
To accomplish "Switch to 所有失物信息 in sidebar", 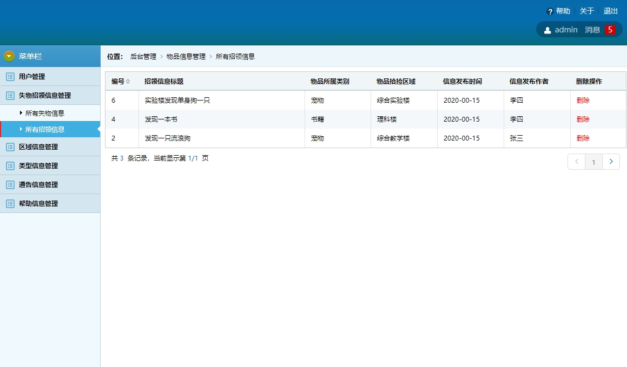I will (44, 112).
